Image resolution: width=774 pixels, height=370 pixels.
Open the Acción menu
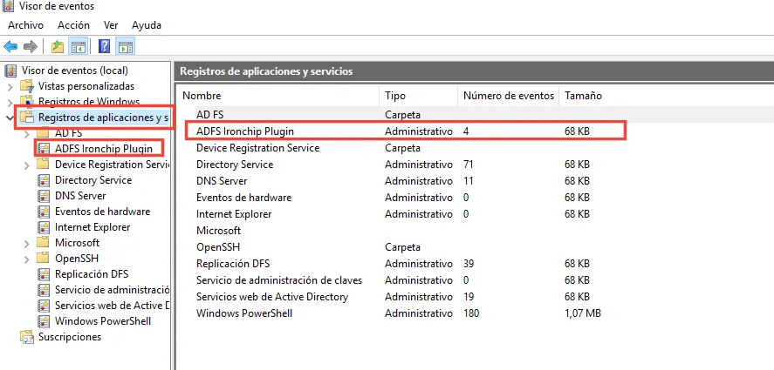click(x=73, y=25)
